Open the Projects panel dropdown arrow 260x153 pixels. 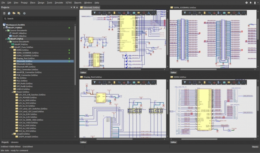pyautogui.click(x=71, y=7)
